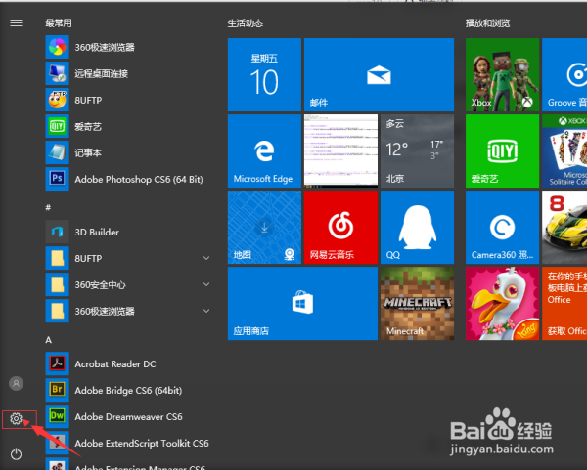
Task: Open 3D Builder app
Action: coord(127,232)
